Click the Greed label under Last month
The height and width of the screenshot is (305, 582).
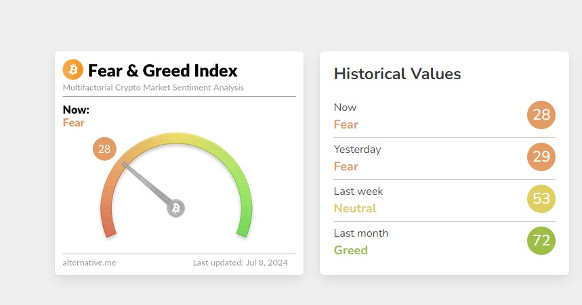click(x=350, y=250)
